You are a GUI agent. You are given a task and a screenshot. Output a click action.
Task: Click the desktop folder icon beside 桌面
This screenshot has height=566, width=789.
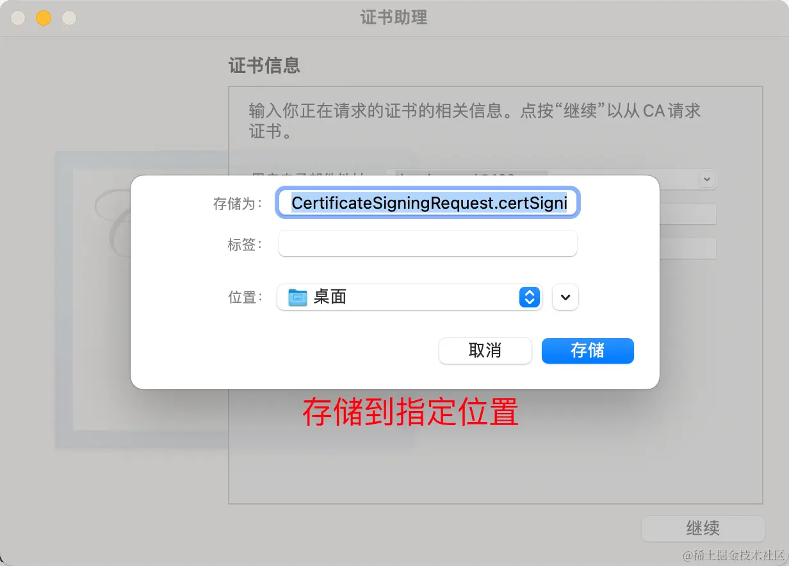point(298,297)
